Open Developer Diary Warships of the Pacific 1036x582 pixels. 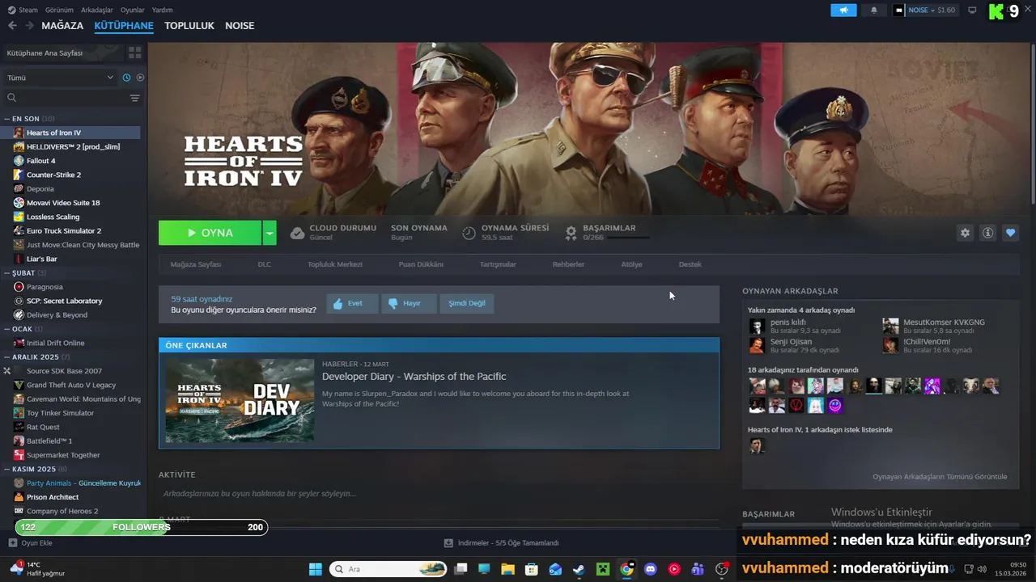tap(414, 376)
